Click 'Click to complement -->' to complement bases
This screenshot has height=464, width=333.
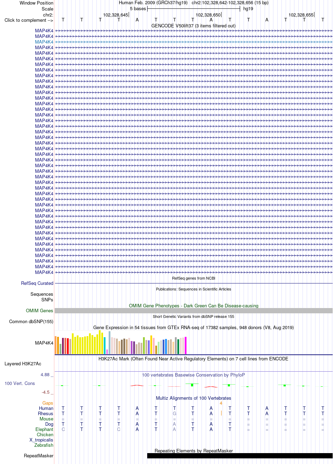pyautogui.click(x=29, y=20)
